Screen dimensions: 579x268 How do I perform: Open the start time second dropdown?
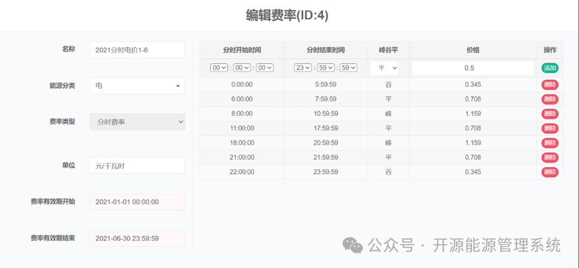click(265, 68)
